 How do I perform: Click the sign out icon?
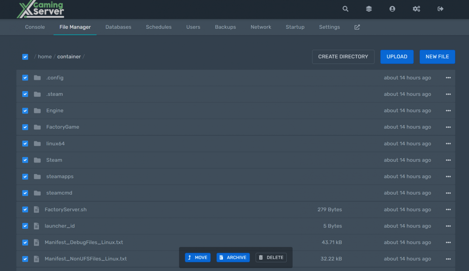click(440, 9)
